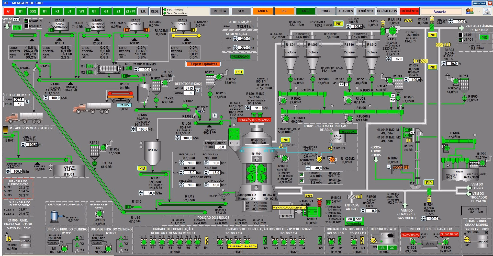493x256 pixels.
Task: Click Tempo Baixar Rolos 60,0 field
Action: (x=221, y=147)
